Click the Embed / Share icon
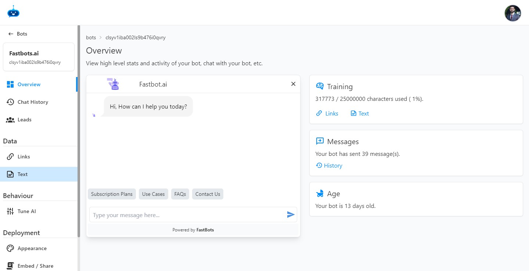Image resolution: width=529 pixels, height=271 pixels. point(10,266)
